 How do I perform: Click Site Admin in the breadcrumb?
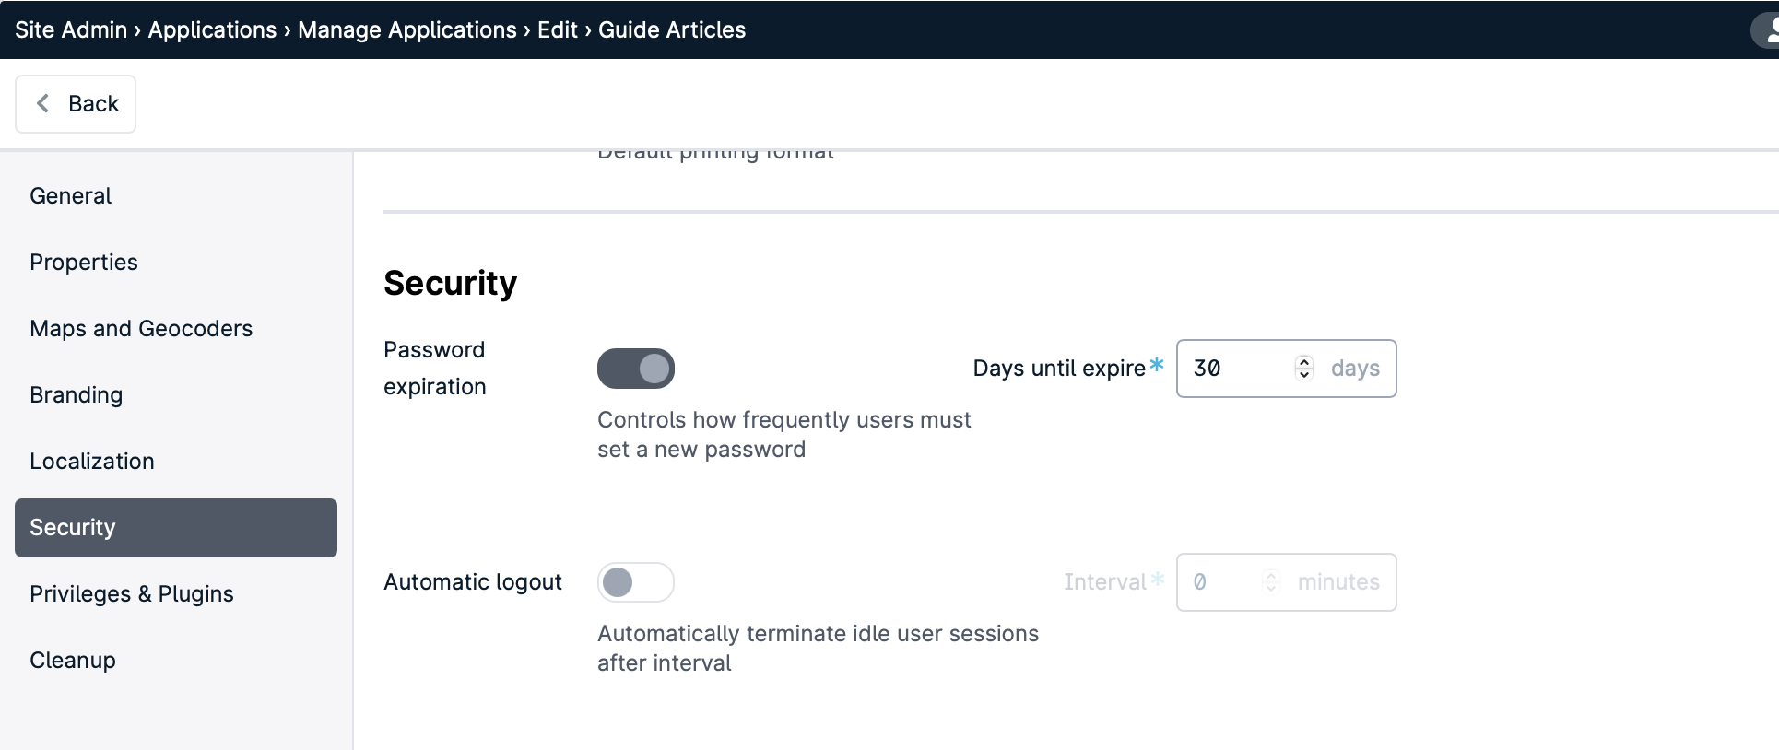pos(71,29)
